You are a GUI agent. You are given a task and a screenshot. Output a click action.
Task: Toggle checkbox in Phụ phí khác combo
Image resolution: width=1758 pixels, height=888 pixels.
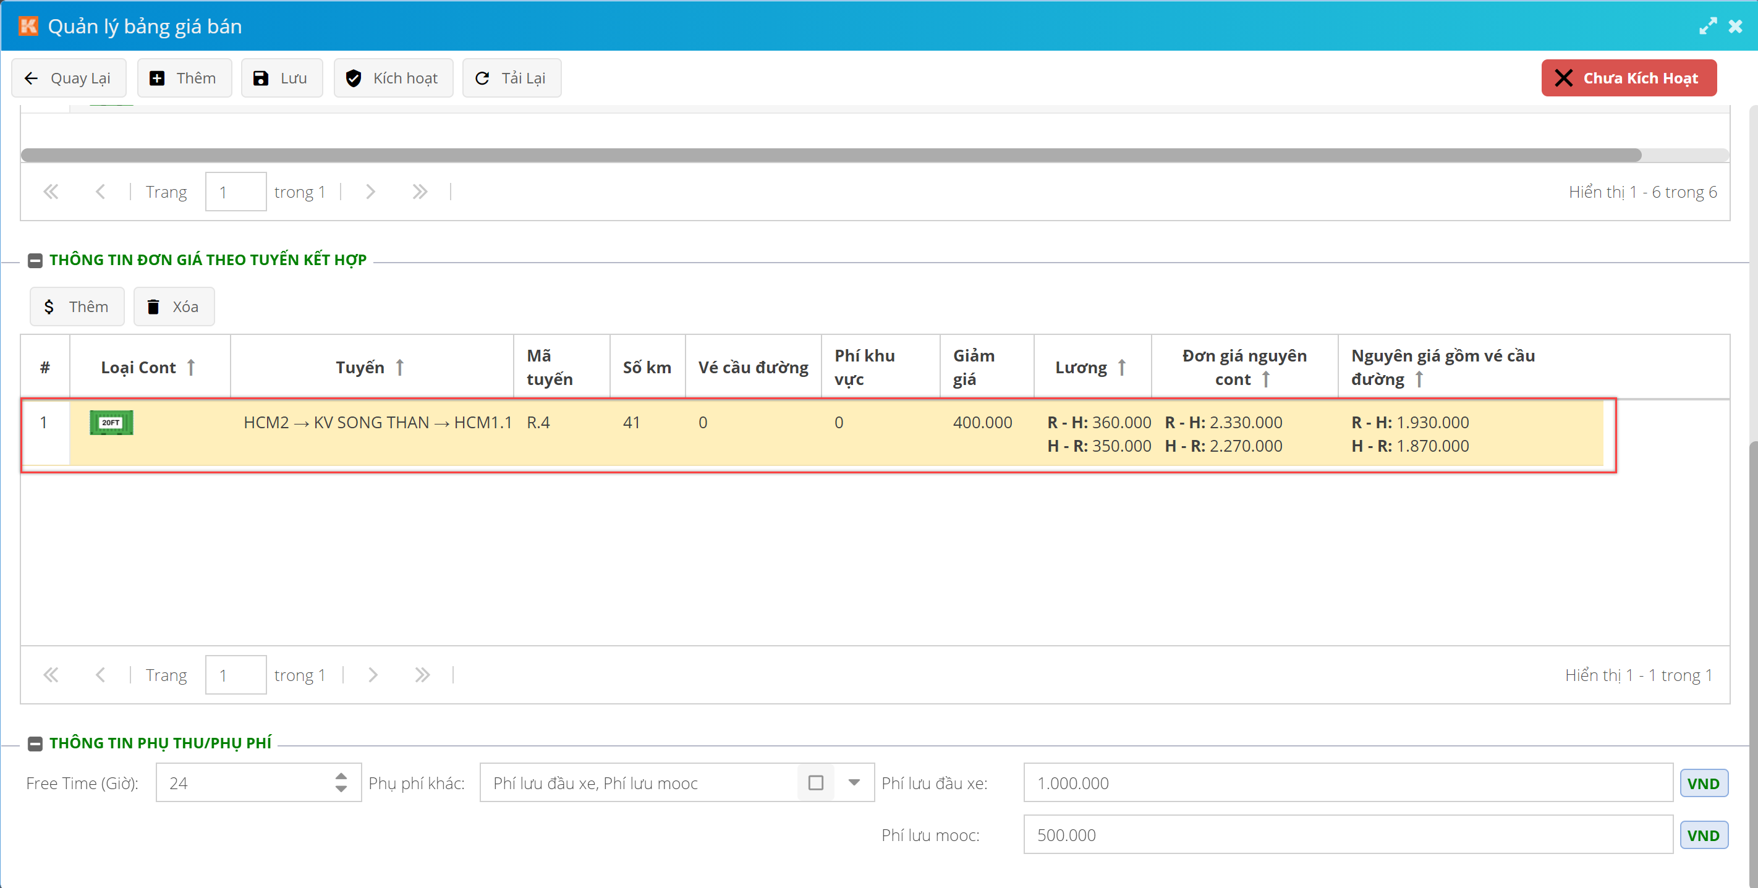[x=815, y=783]
